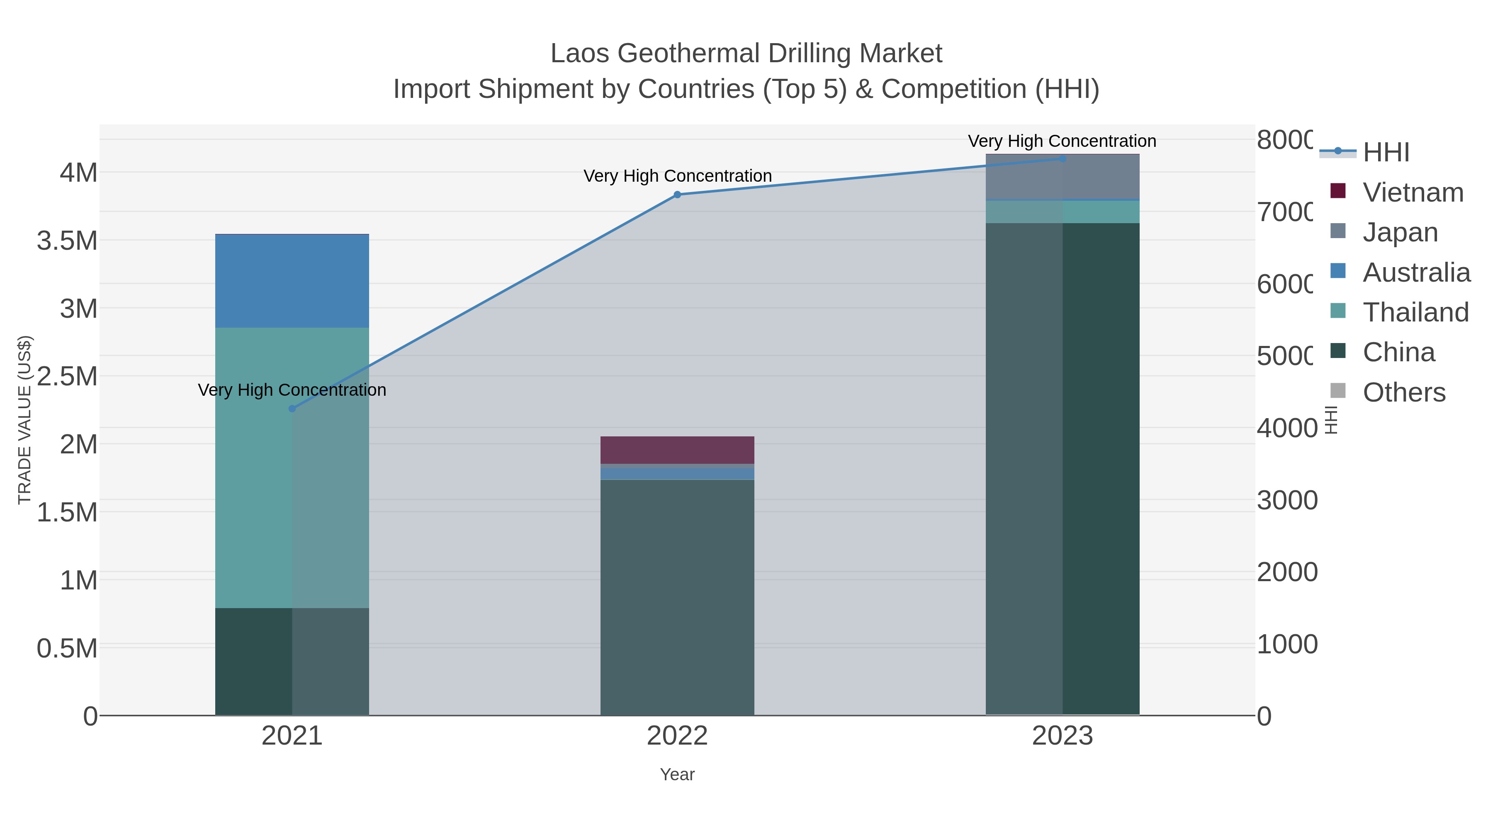
Task: Select the 2021 HHI data point
Action: [292, 409]
